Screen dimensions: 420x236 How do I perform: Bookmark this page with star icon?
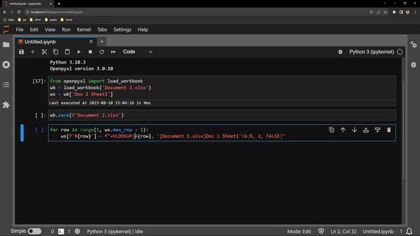pos(385,12)
